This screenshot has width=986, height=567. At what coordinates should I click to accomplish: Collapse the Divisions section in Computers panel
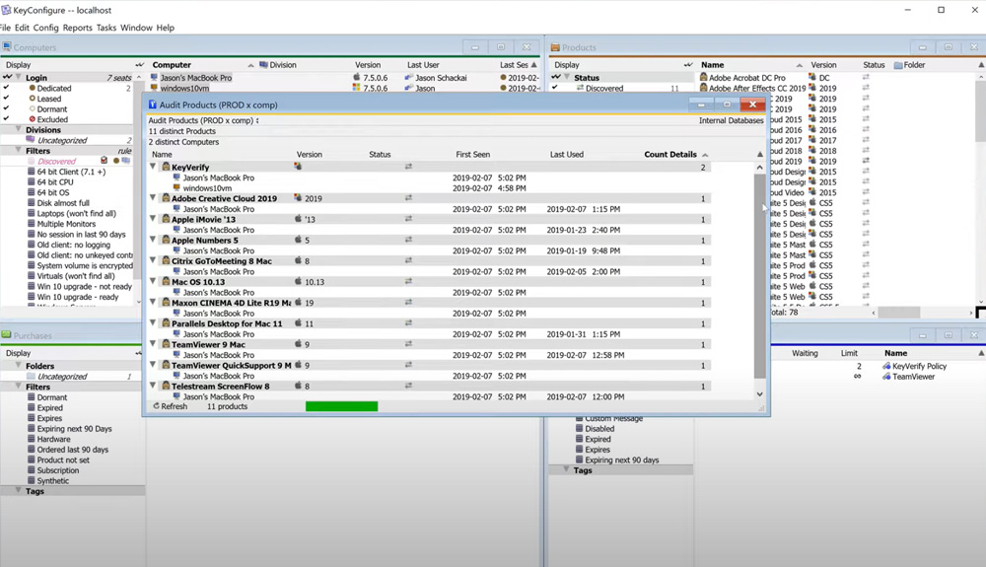[18, 129]
